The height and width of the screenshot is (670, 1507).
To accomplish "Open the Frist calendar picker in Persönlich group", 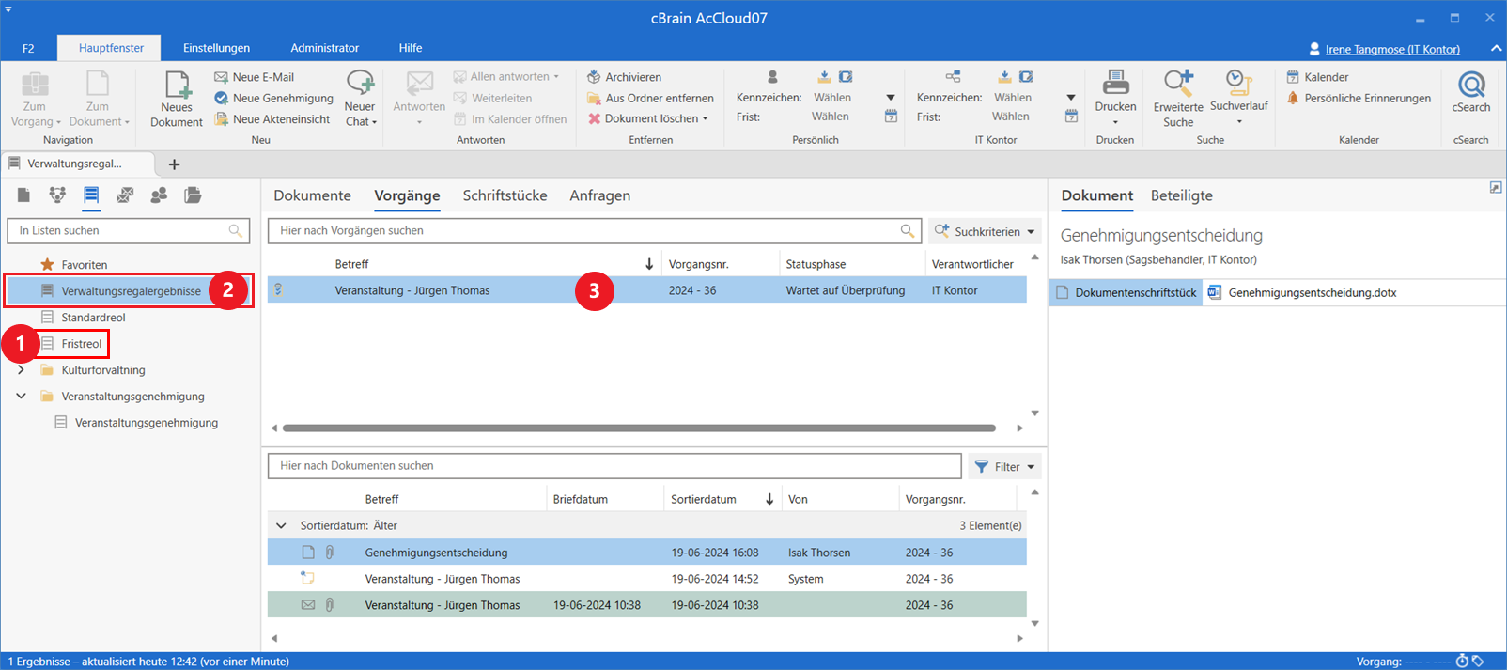I will (x=891, y=117).
